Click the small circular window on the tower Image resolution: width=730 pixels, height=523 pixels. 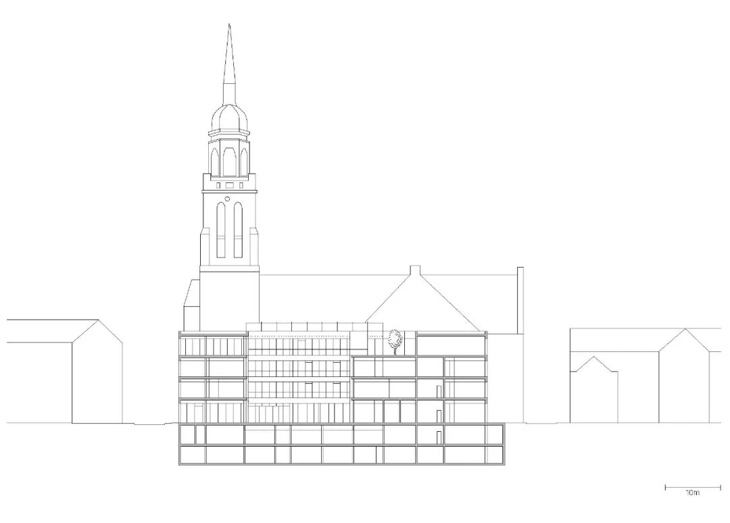click(x=228, y=199)
